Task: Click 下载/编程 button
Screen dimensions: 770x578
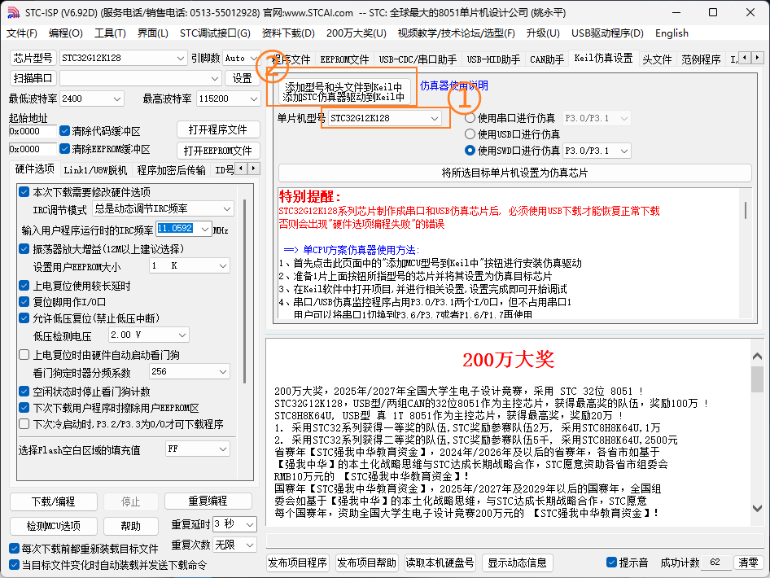Action: pyautogui.click(x=54, y=501)
